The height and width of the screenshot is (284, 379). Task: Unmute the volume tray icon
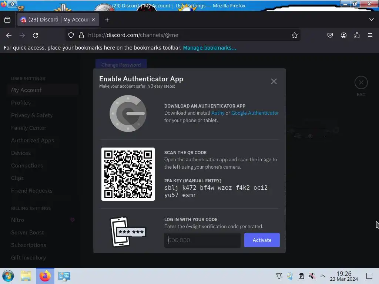tap(312, 275)
